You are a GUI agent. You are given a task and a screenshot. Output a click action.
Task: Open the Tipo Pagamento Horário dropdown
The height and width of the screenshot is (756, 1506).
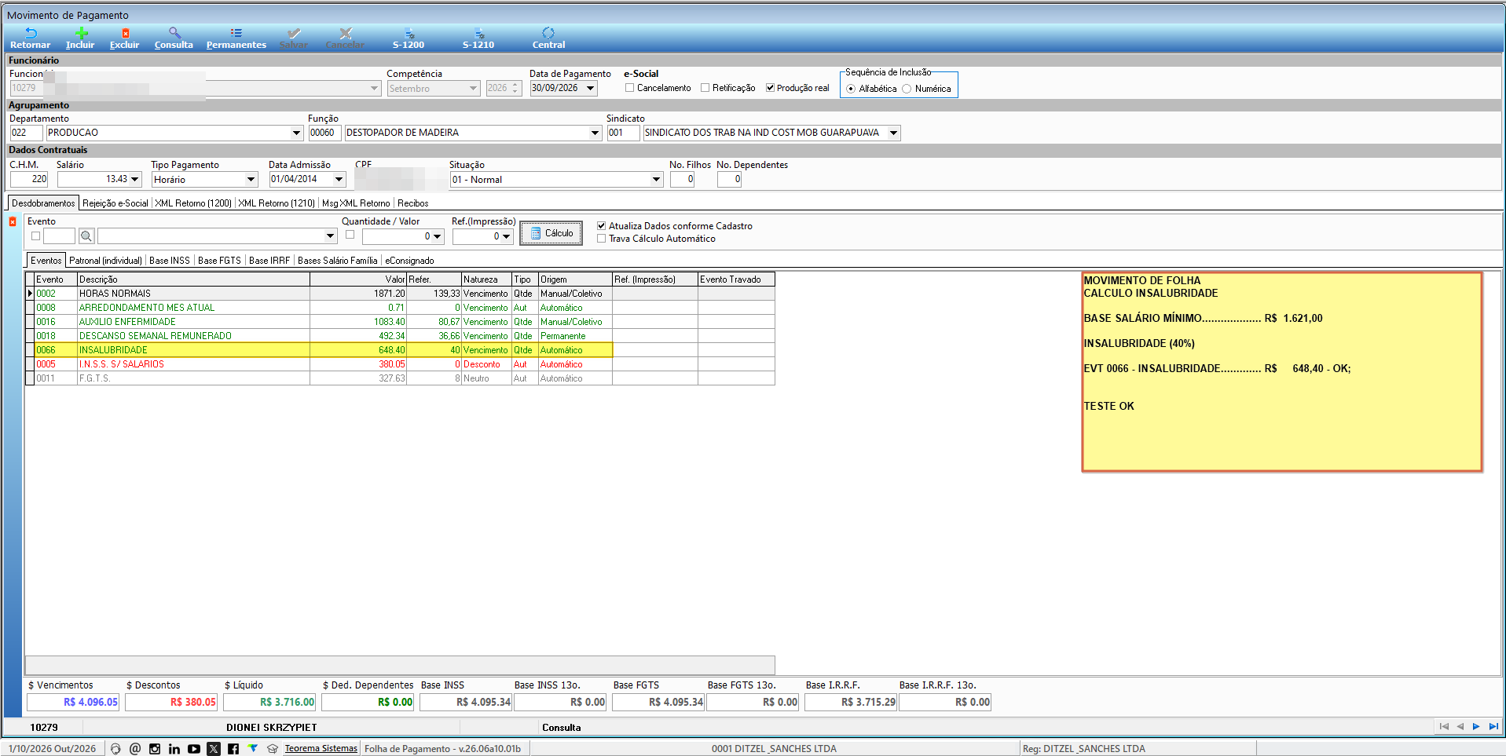coord(251,180)
